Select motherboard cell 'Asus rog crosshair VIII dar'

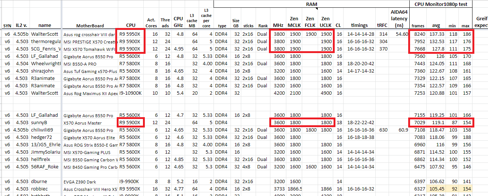pyautogui.click(x=89, y=34)
